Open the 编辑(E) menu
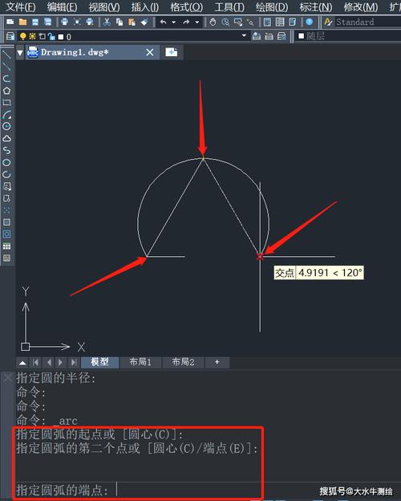 coord(63,6)
